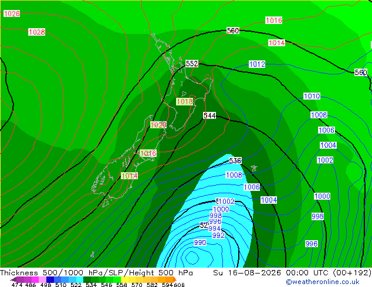Screen dimensions: 372x287
Task: Click the blue 1010 isobar label
Action: point(312,96)
